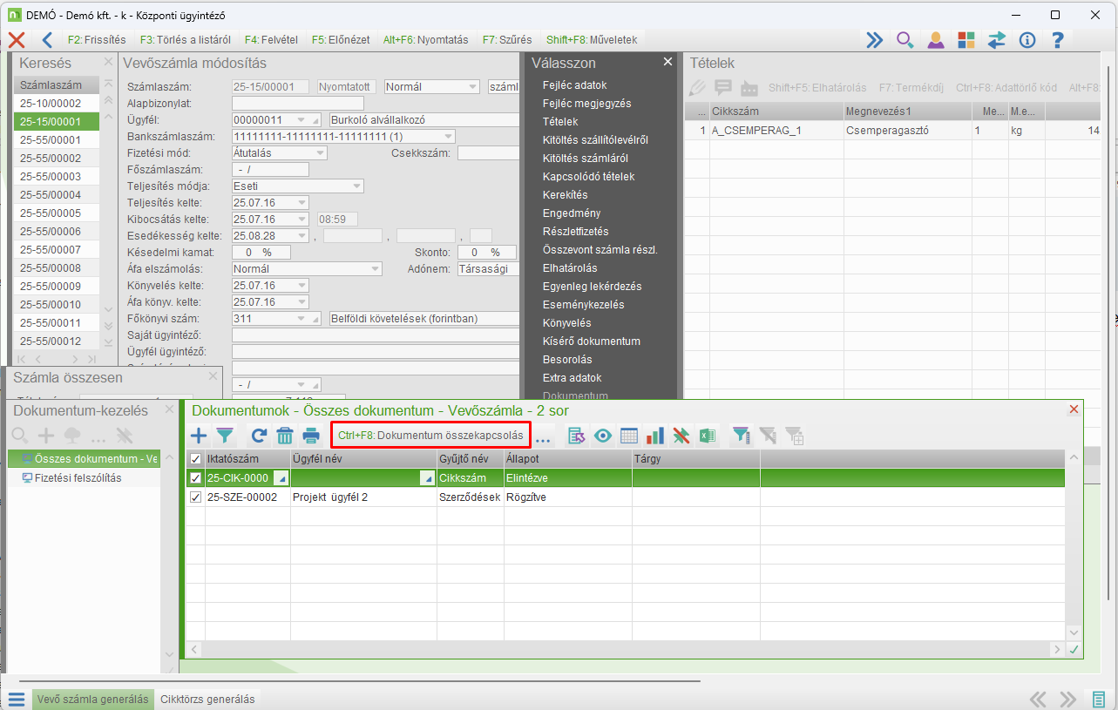Click Ctrl+F8: Dokumentum összekapcsolás button

[x=430, y=436]
